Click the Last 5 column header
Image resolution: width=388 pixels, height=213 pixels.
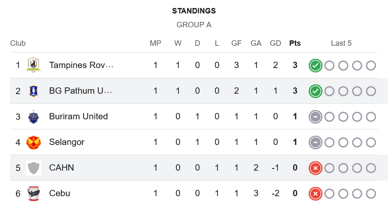coord(341,43)
